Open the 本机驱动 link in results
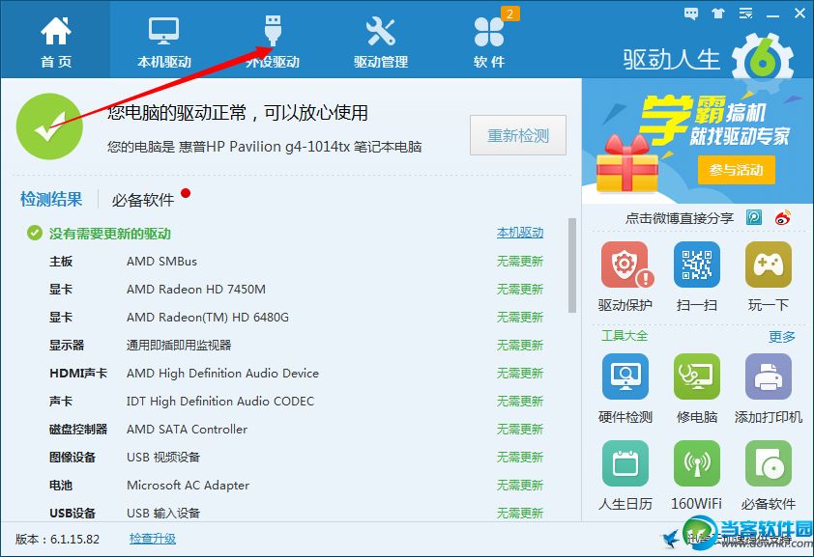The image size is (814, 557). 520,233
